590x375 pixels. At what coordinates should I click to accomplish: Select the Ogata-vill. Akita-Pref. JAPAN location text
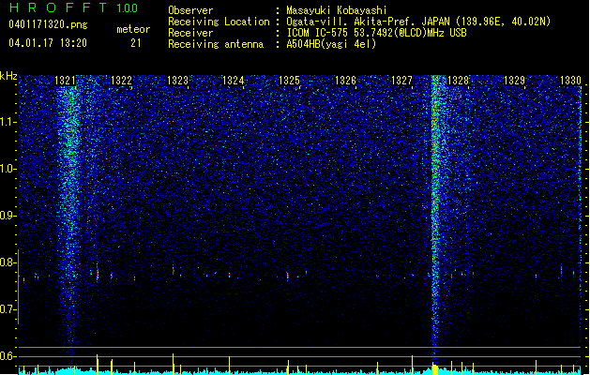(x=418, y=22)
